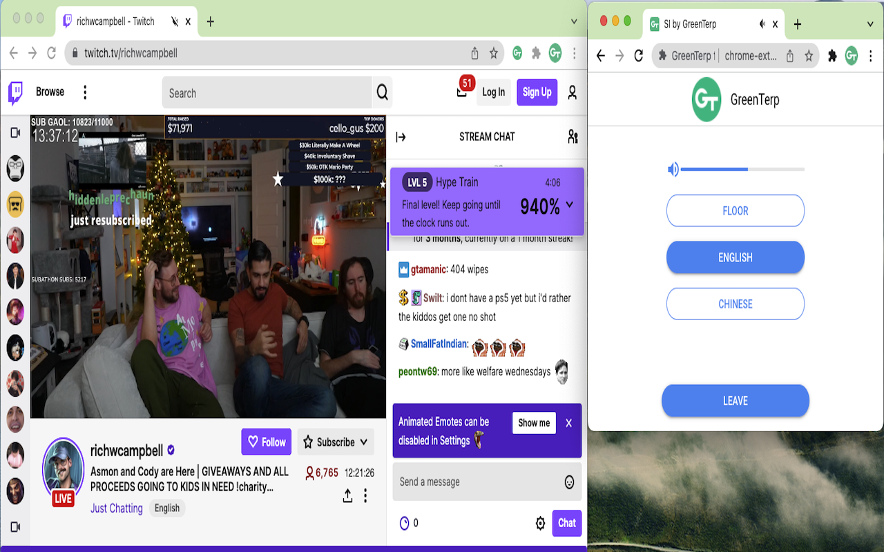Click the Log In button
Image resolution: width=884 pixels, height=552 pixels.
tap(493, 92)
